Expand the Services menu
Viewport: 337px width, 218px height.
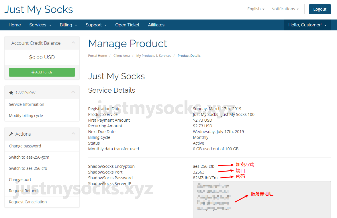[40, 25]
